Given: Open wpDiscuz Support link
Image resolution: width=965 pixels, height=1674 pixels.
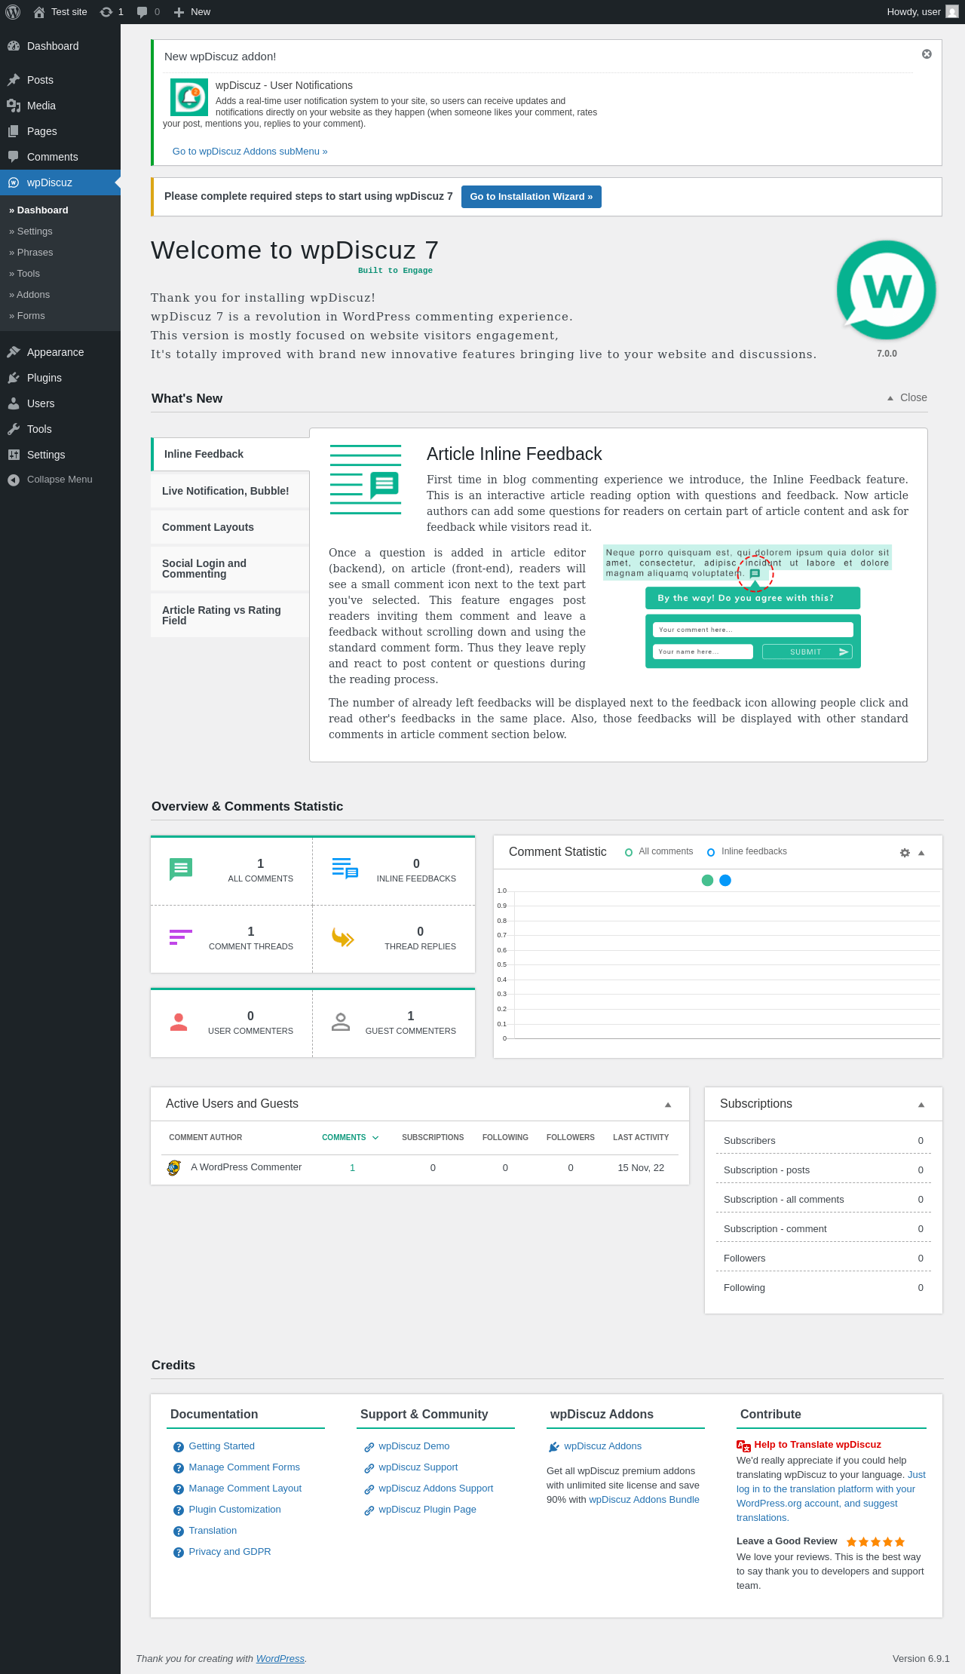Looking at the screenshot, I should click(418, 1467).
